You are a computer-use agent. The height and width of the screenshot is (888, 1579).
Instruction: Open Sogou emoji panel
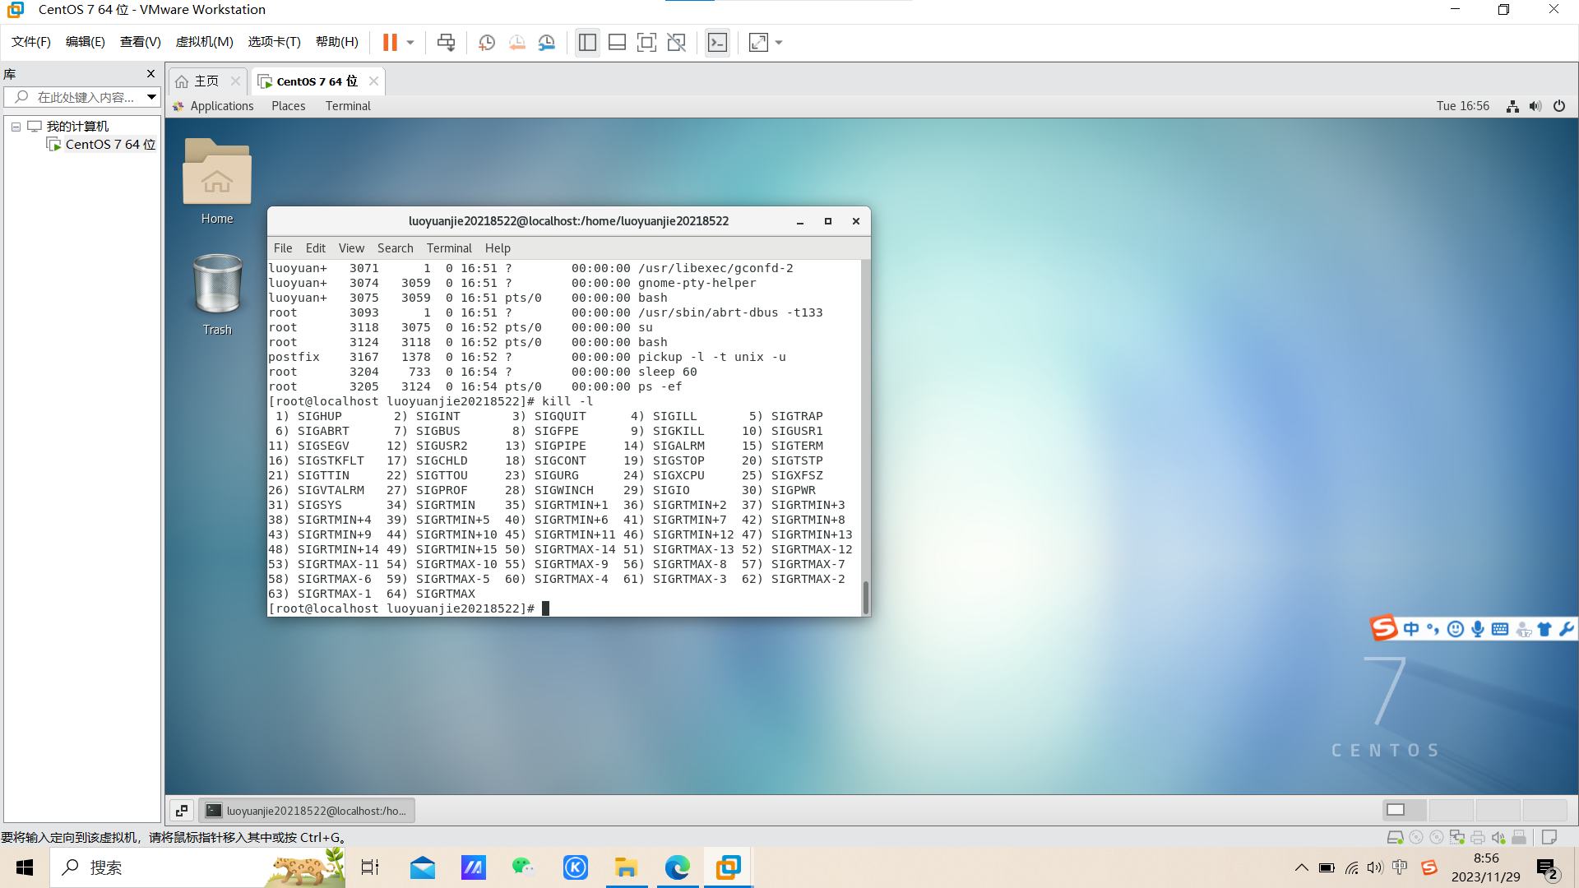(1456, 629)
